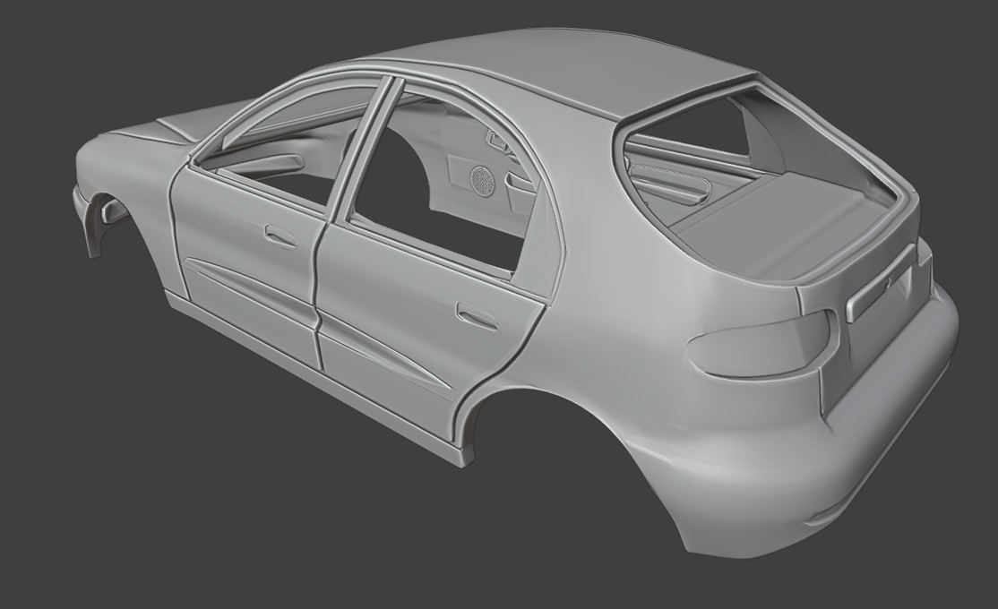Screen dimensions: 998x609
Task: Click the rear door handle
Action: (477, 315)
